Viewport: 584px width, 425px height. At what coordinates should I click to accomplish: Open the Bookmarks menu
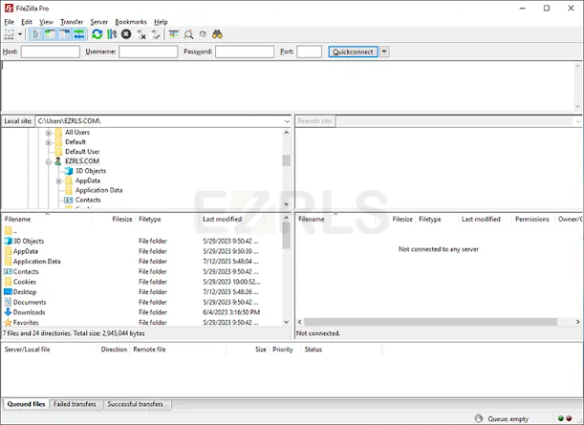[x=131, y=22]
